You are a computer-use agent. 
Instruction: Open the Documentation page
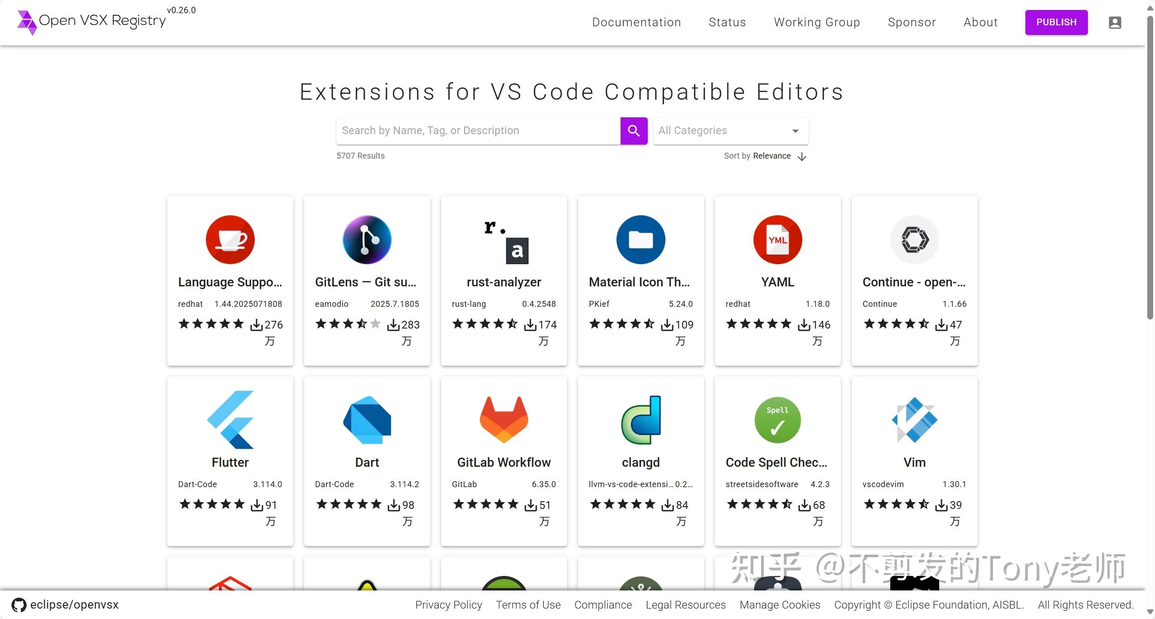click(636, 22)
